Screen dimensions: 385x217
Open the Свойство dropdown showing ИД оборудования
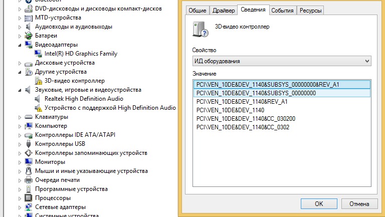(x=282, y=61)
